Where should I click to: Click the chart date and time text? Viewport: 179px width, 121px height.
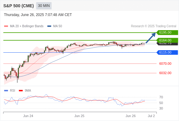38,15
